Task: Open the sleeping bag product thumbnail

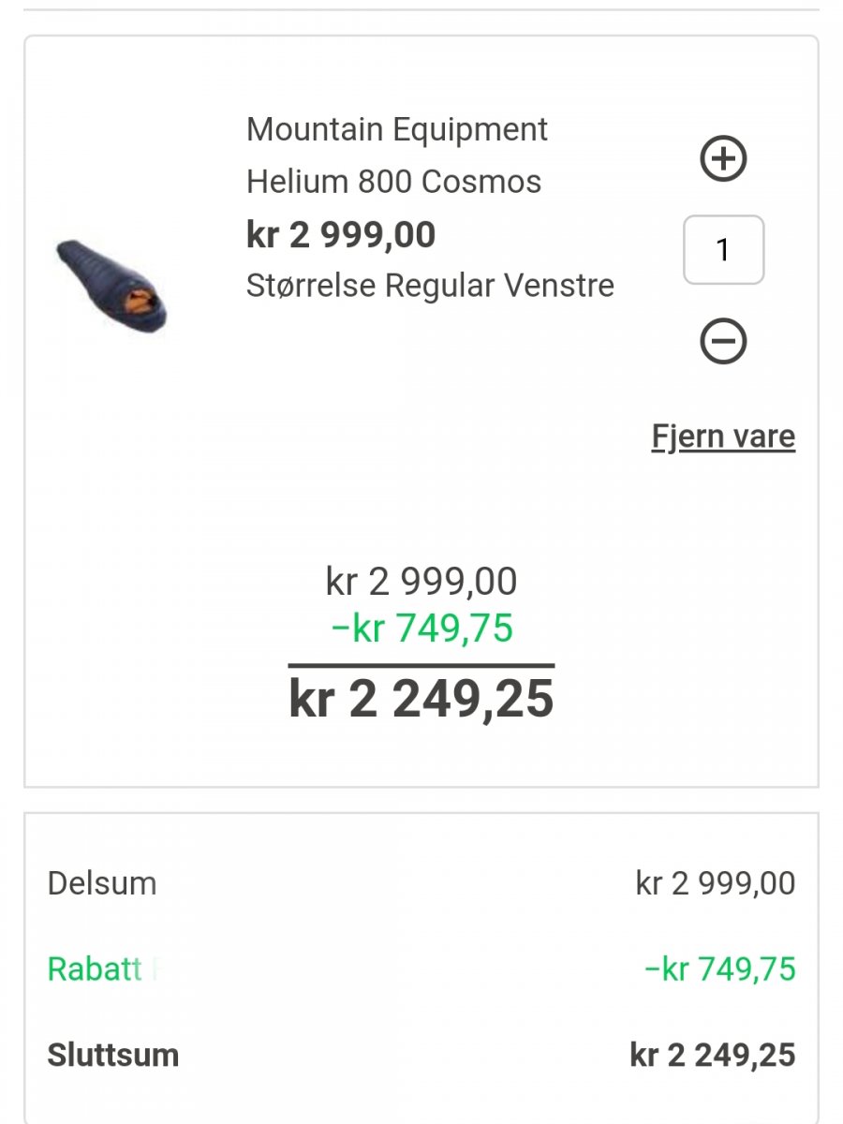Action: coord(112,286)
